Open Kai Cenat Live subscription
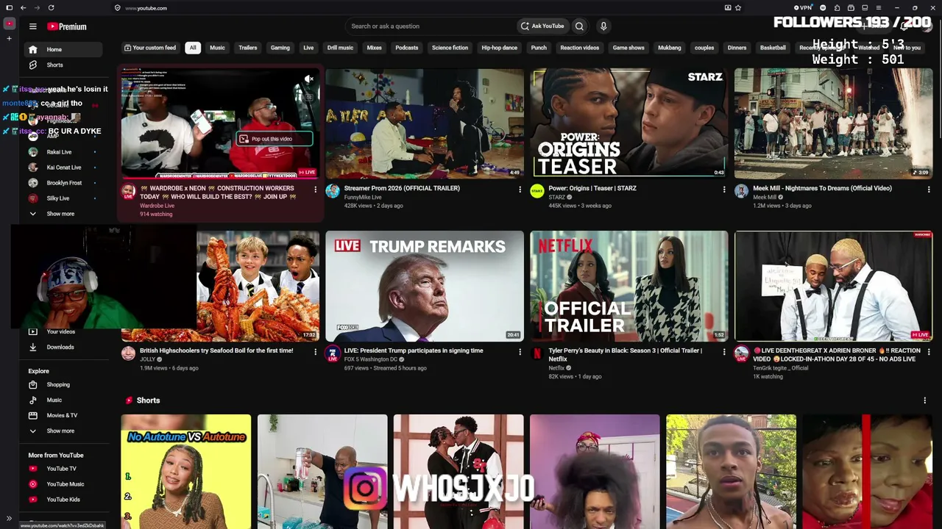 (x=65, y=168)
